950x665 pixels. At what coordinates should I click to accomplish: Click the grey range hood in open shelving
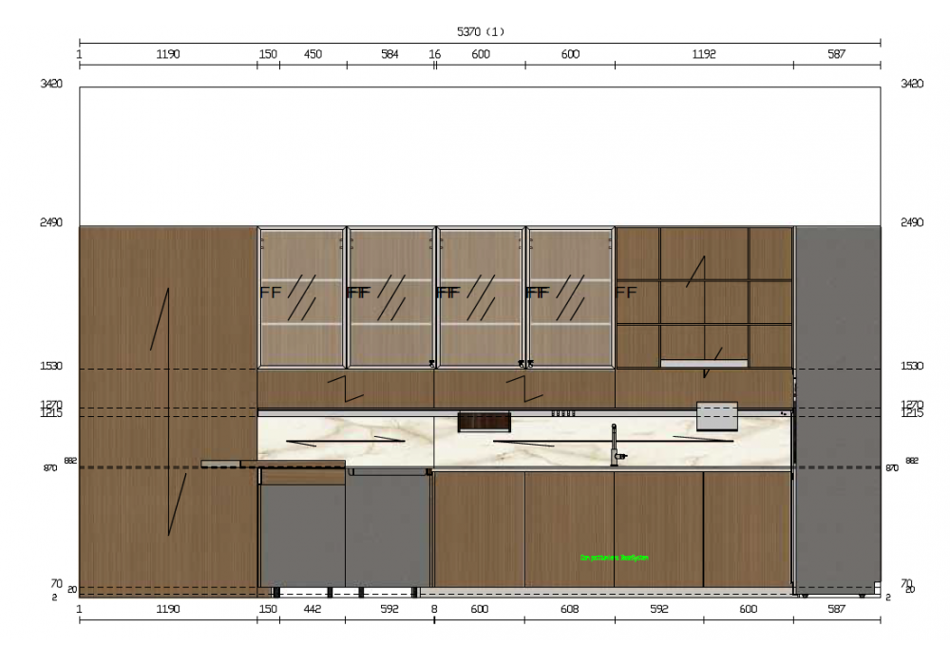coord(704,363)
